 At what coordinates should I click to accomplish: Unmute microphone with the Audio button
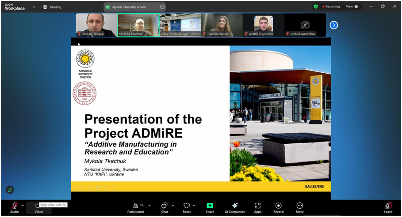[x=14, y=207]
